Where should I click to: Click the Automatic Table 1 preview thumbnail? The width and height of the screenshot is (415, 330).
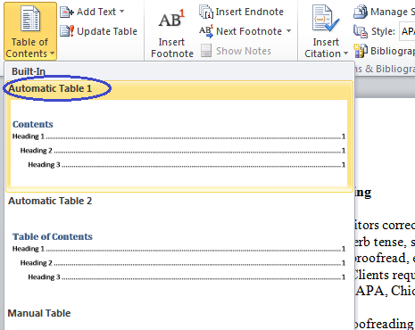[x=178, y=143]
